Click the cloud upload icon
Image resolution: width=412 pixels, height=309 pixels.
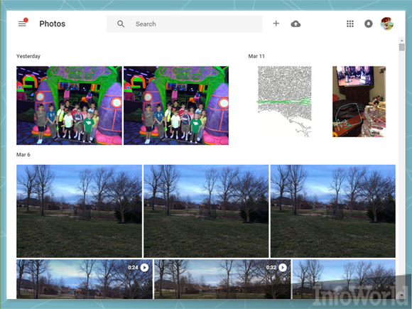(296, 24)
